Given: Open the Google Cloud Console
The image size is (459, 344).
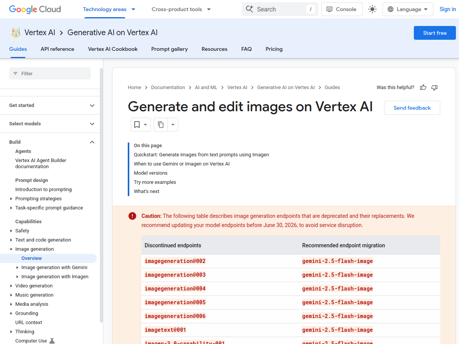Looking at the screenshot, I should click(x=342, y=9).
